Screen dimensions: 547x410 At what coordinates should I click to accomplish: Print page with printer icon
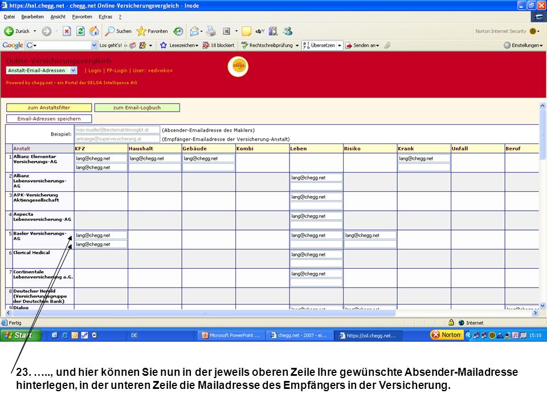click(211, 31)
